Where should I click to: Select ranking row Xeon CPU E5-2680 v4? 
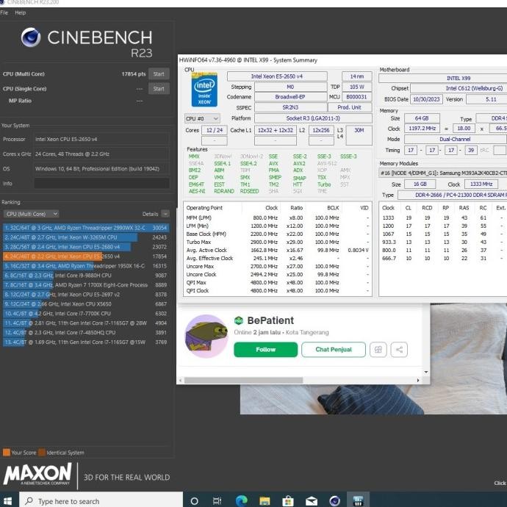point(86,247)
